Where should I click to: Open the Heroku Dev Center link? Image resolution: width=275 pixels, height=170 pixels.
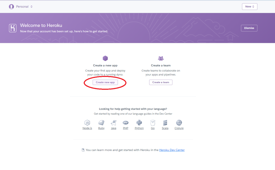click(172, 150)
